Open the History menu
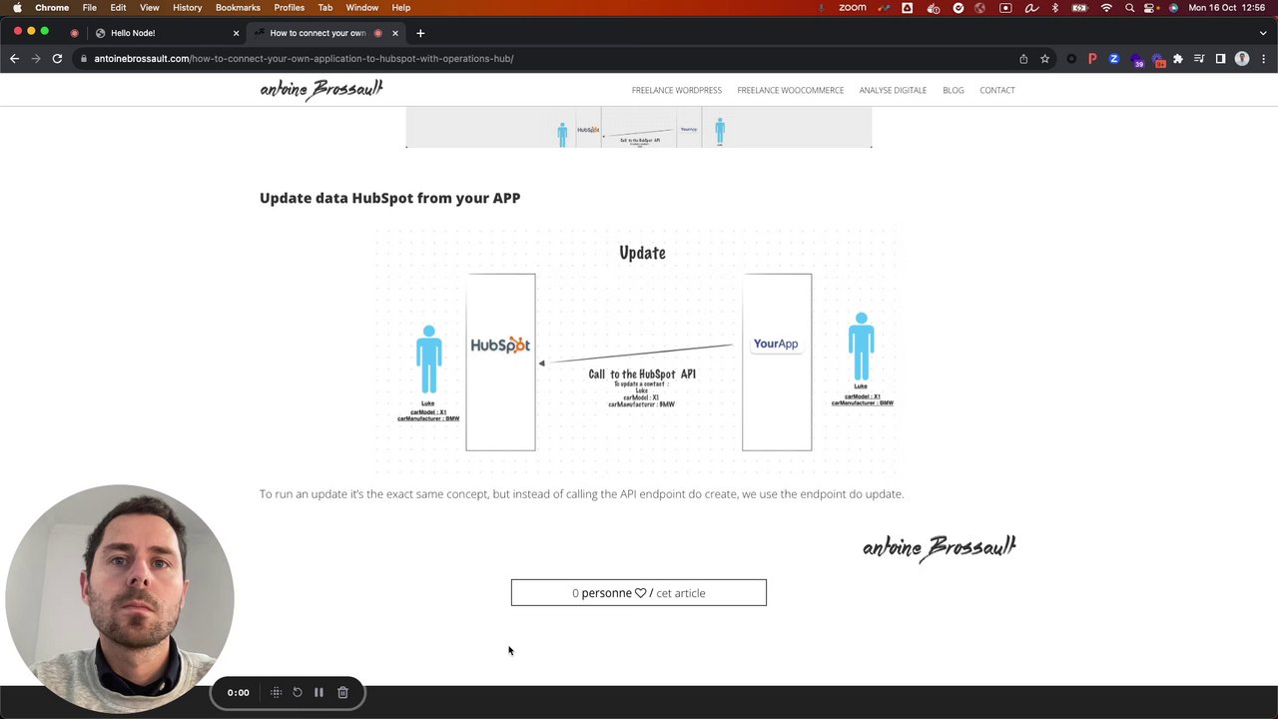Screen dimensions: 1278x719 coord(187,7)
